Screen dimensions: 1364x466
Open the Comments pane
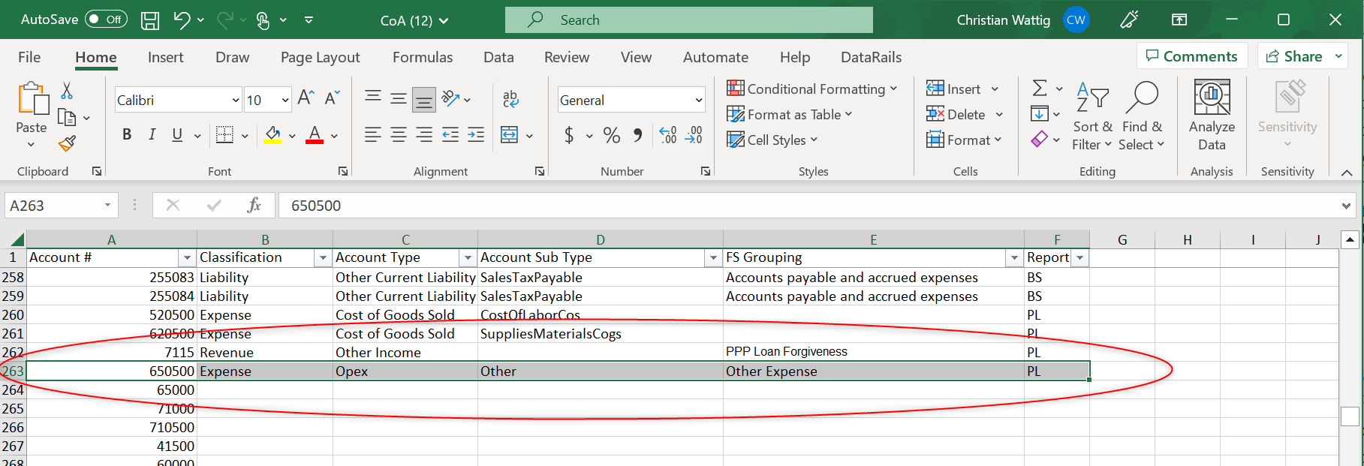point(1192,56)
